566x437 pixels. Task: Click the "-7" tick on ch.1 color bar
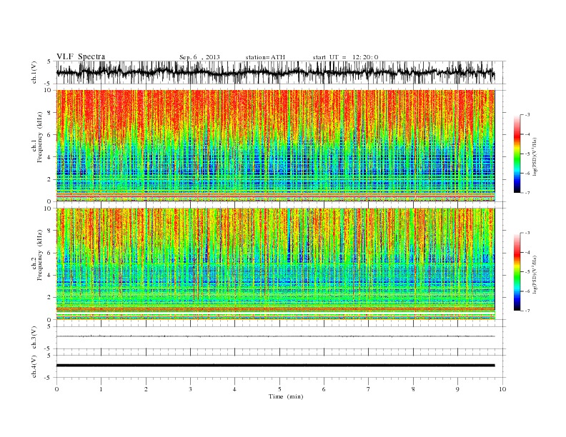pos(527,193)
